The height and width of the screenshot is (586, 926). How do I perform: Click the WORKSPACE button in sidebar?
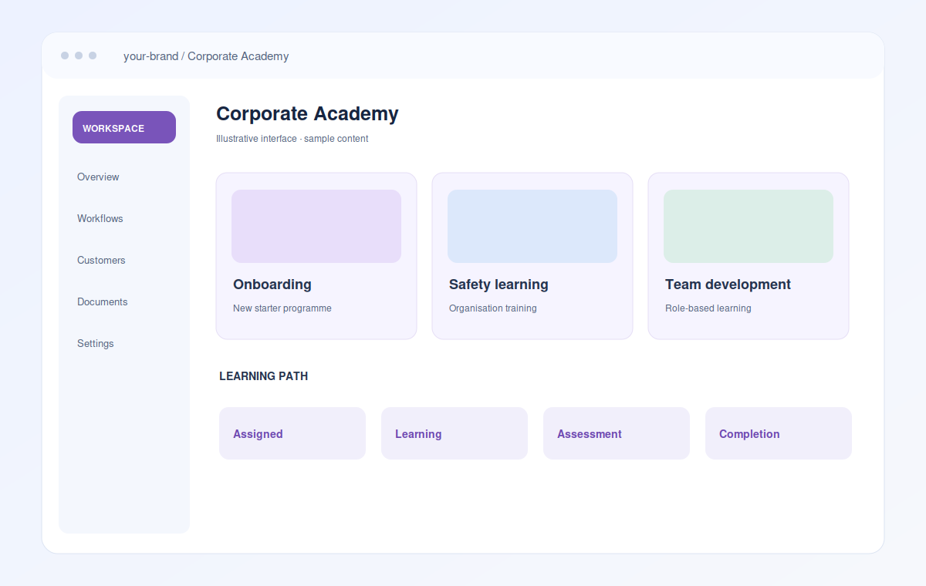coord(124,127)
